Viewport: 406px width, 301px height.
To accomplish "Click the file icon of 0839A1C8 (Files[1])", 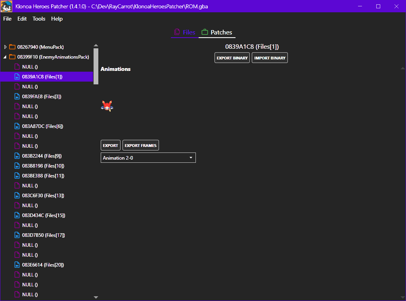I will point(17,77).
